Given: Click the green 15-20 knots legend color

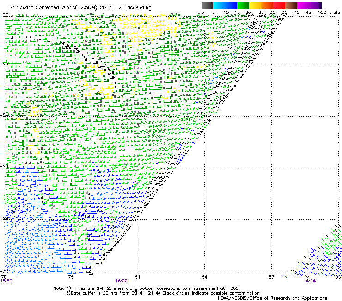Looking at the screenshot, I should coord(243,6).
